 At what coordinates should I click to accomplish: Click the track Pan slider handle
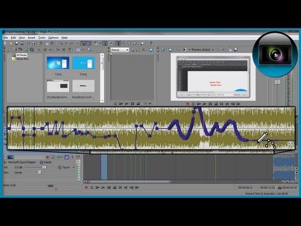(40, 172)
